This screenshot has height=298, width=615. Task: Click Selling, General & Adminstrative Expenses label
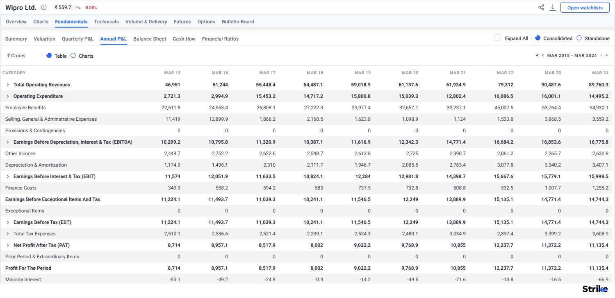51,119
